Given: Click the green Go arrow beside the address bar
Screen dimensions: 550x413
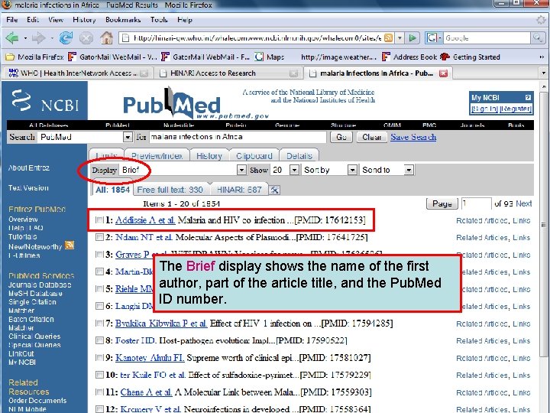Looking at the screenshot, I should point(412,38).
